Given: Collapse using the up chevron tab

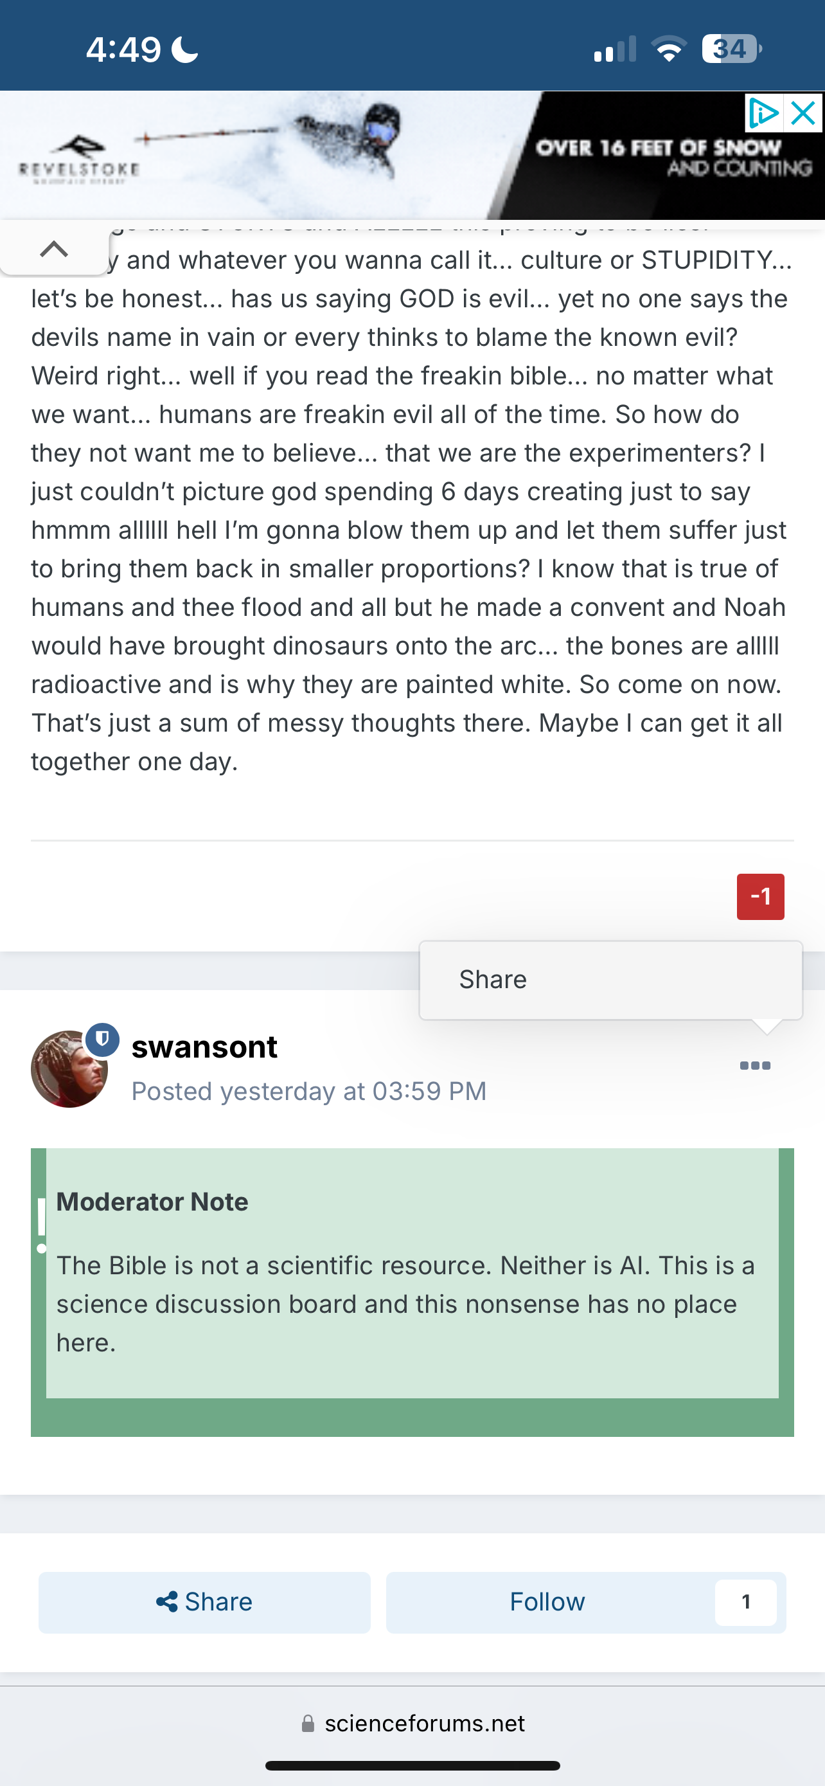Looking at the screenshot, I should (54, 249).
